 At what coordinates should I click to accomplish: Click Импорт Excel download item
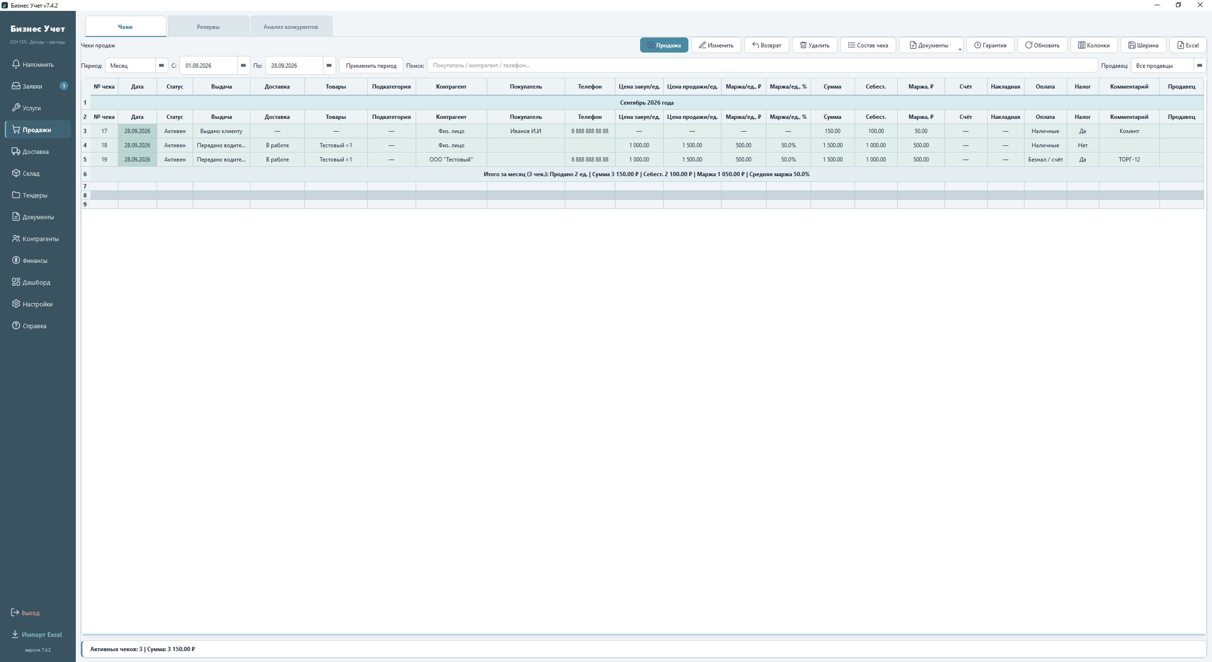tap(37, 635)
